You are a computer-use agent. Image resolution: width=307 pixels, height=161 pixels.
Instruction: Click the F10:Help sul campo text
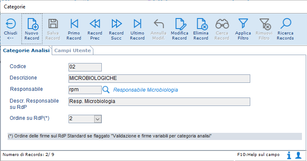point(258,155)
